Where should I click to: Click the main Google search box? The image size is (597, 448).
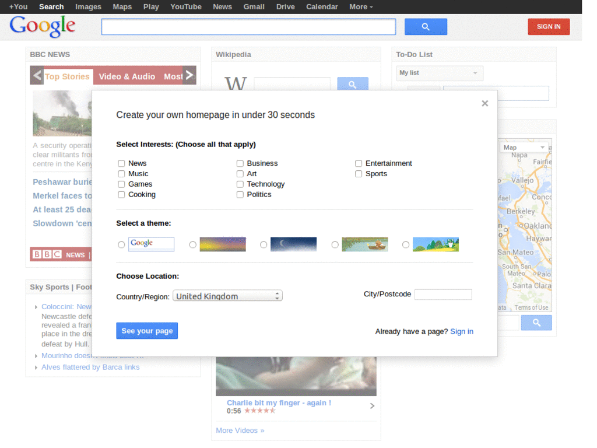(248, 27)
